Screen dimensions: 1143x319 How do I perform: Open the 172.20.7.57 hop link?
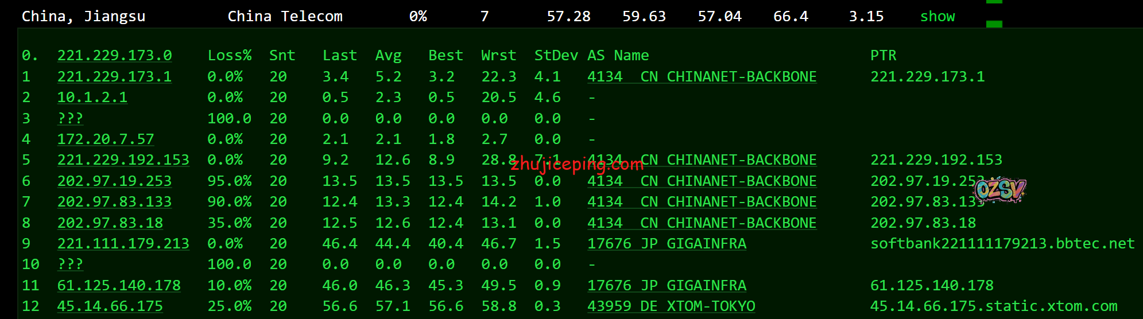coord(106,139)
